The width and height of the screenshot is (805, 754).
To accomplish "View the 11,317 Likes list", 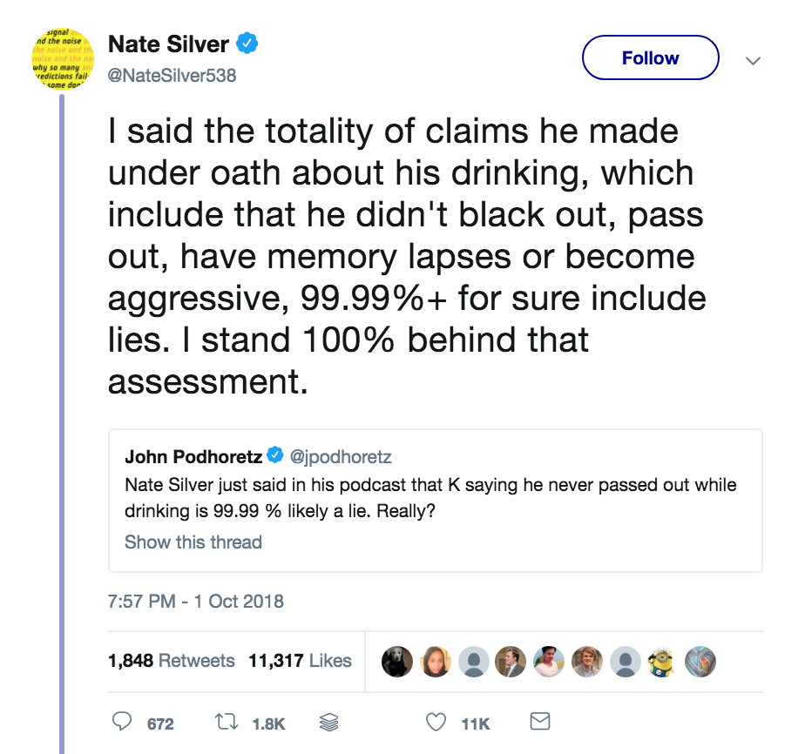I will coord(300,661).
